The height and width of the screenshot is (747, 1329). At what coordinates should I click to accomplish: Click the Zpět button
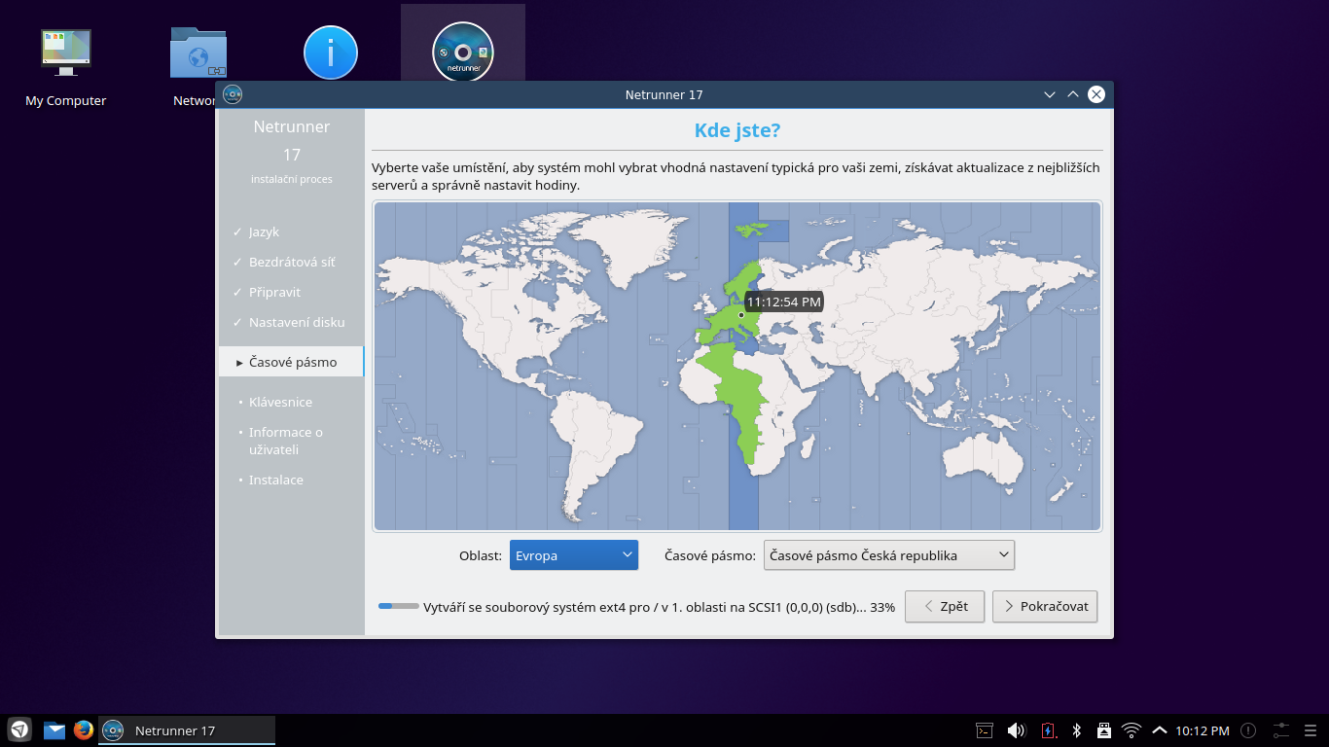pyautogui.click(x=945, y=606)
